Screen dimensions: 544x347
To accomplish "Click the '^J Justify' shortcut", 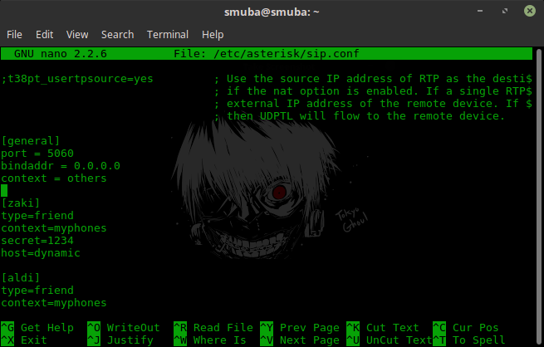I will pos(120,340).
